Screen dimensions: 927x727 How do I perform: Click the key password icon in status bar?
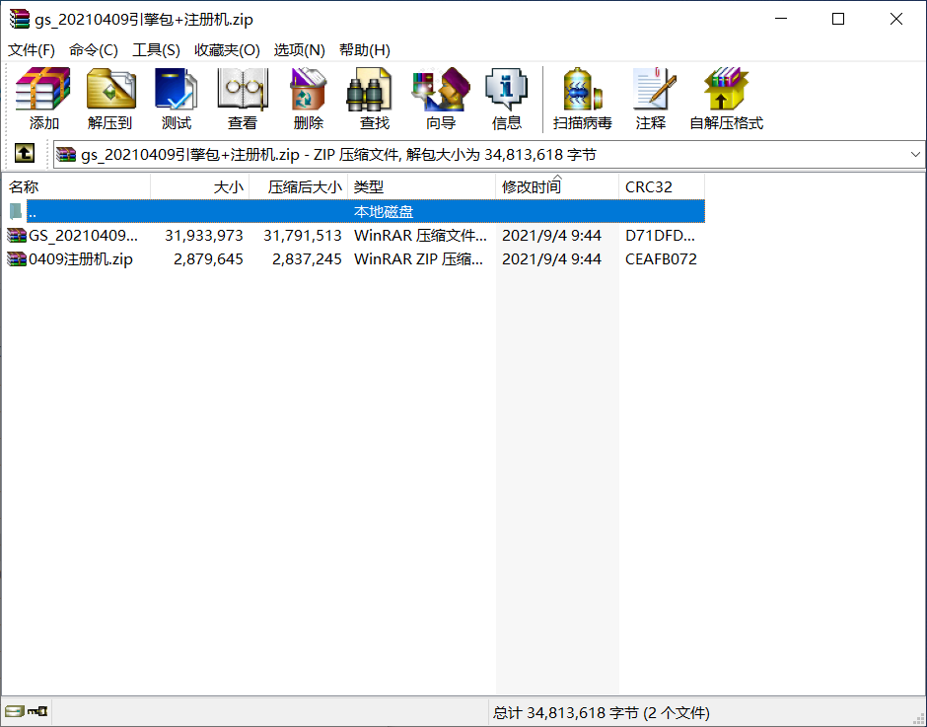point(37,711)
